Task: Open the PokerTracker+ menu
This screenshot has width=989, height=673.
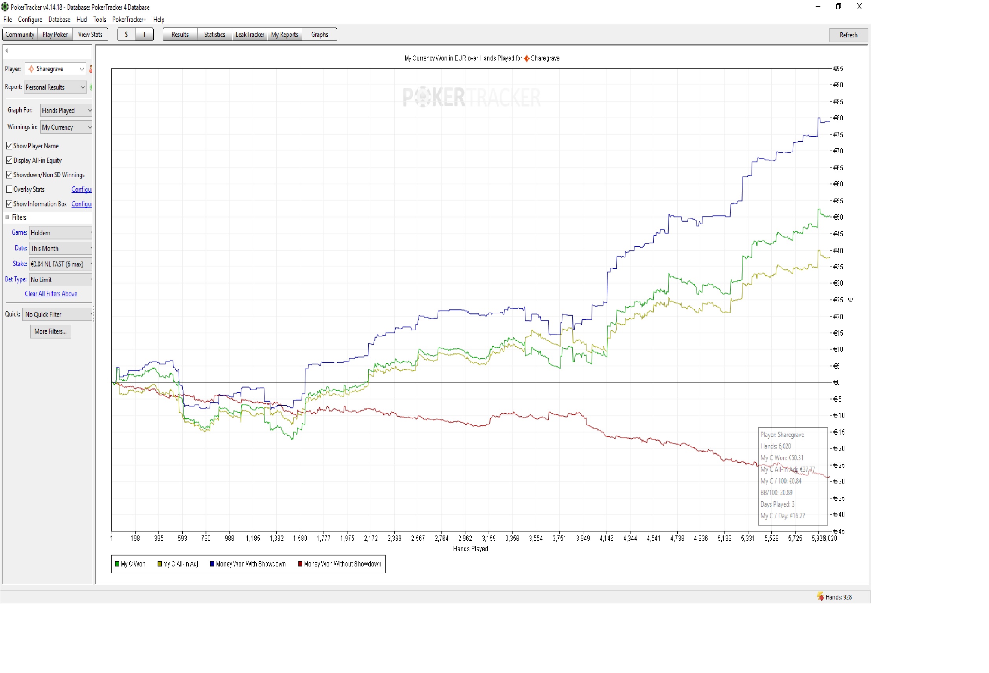Action: pyautogui.click(x=129, y=20)
